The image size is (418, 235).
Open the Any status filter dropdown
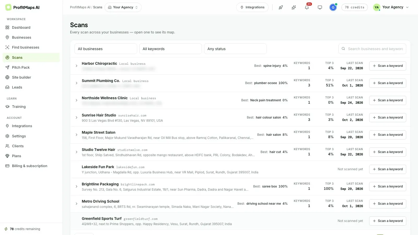[235, 49]
